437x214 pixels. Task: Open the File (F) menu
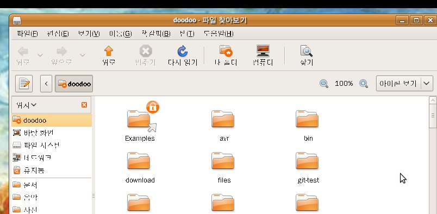pos(27,34)
